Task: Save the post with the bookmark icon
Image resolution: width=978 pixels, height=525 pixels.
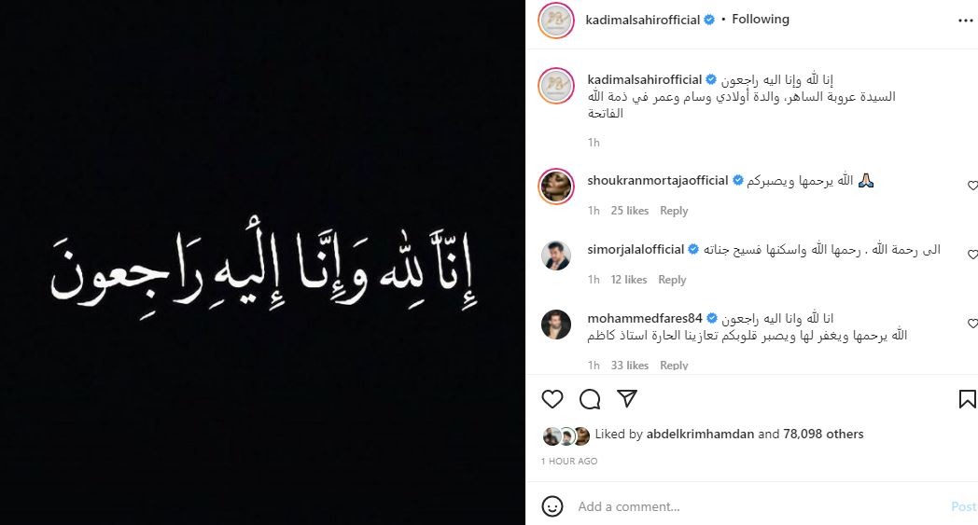Action: pyautogui.click(x=968, y=399)
